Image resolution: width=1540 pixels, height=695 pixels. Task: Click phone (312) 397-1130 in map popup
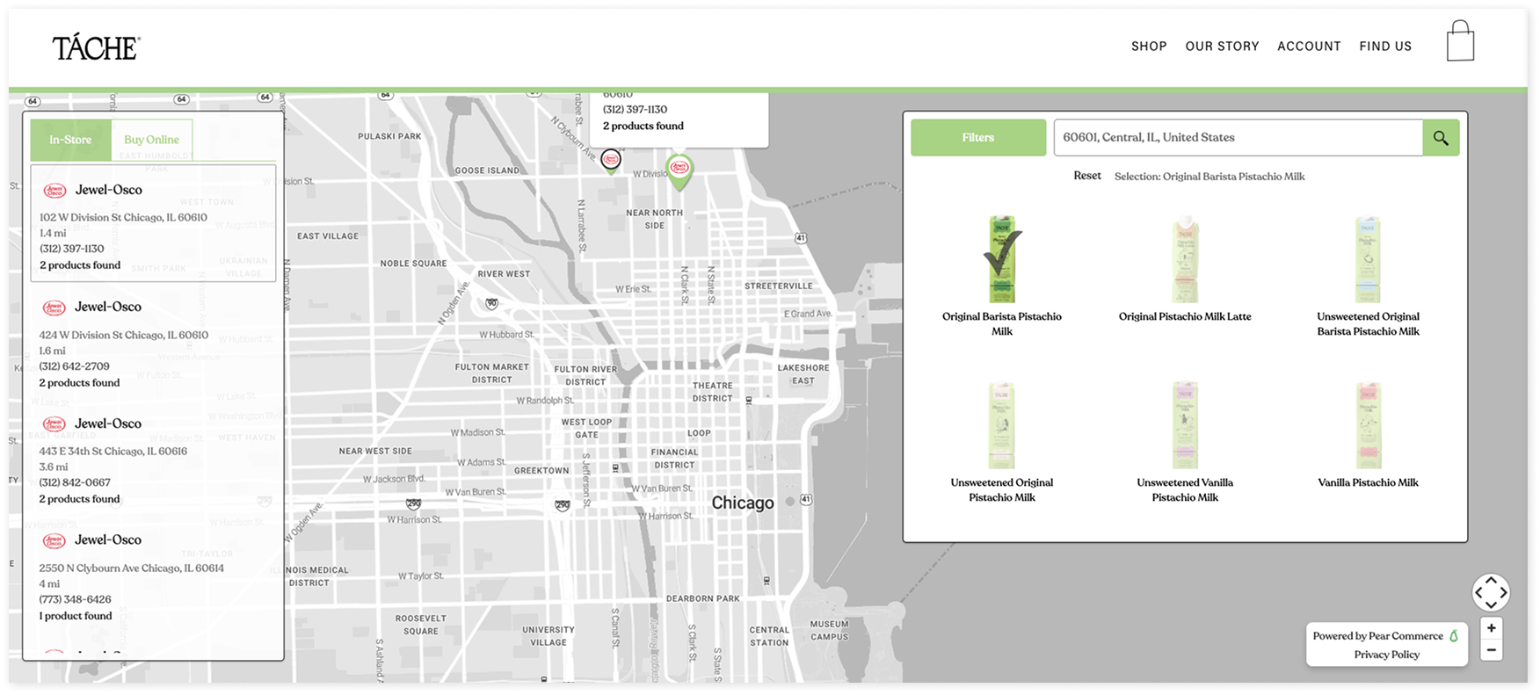pyautogui.click(x=635, y=110)
